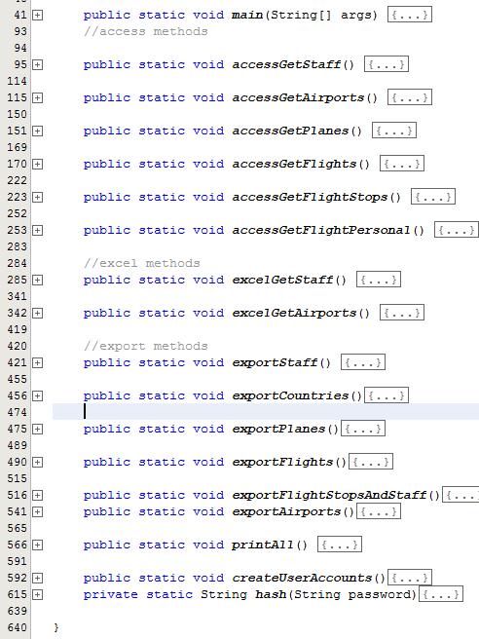The width and height of the screenshot is (479, 639).
Task: Expand the folded main method
Action: (37, 15)
